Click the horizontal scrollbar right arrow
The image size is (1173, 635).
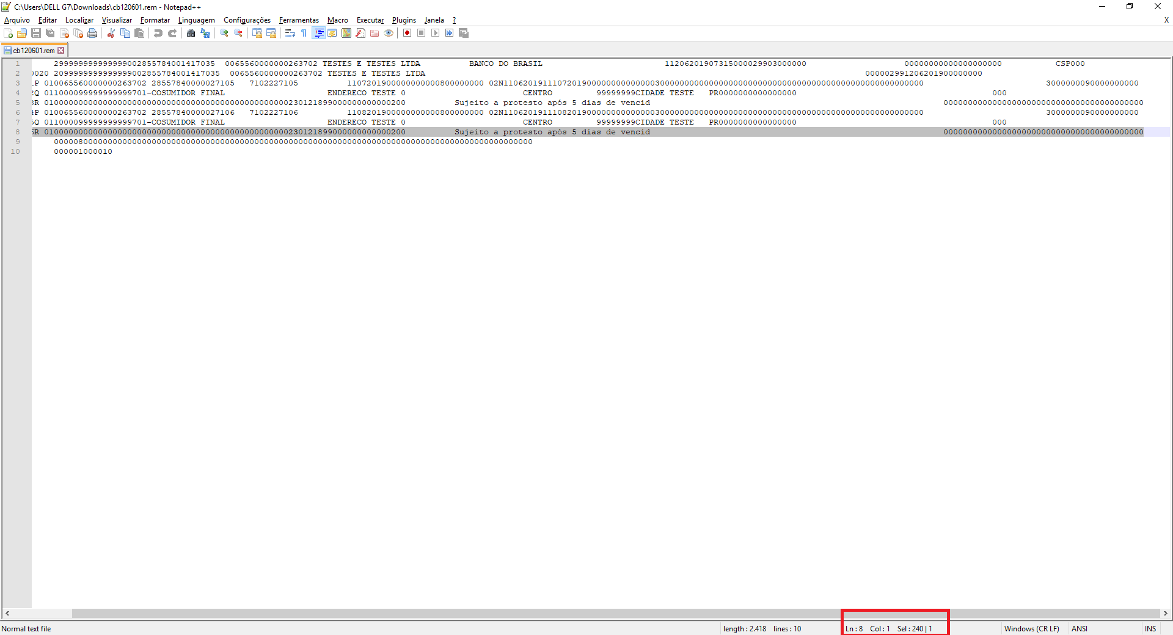tap(1165, 614)
